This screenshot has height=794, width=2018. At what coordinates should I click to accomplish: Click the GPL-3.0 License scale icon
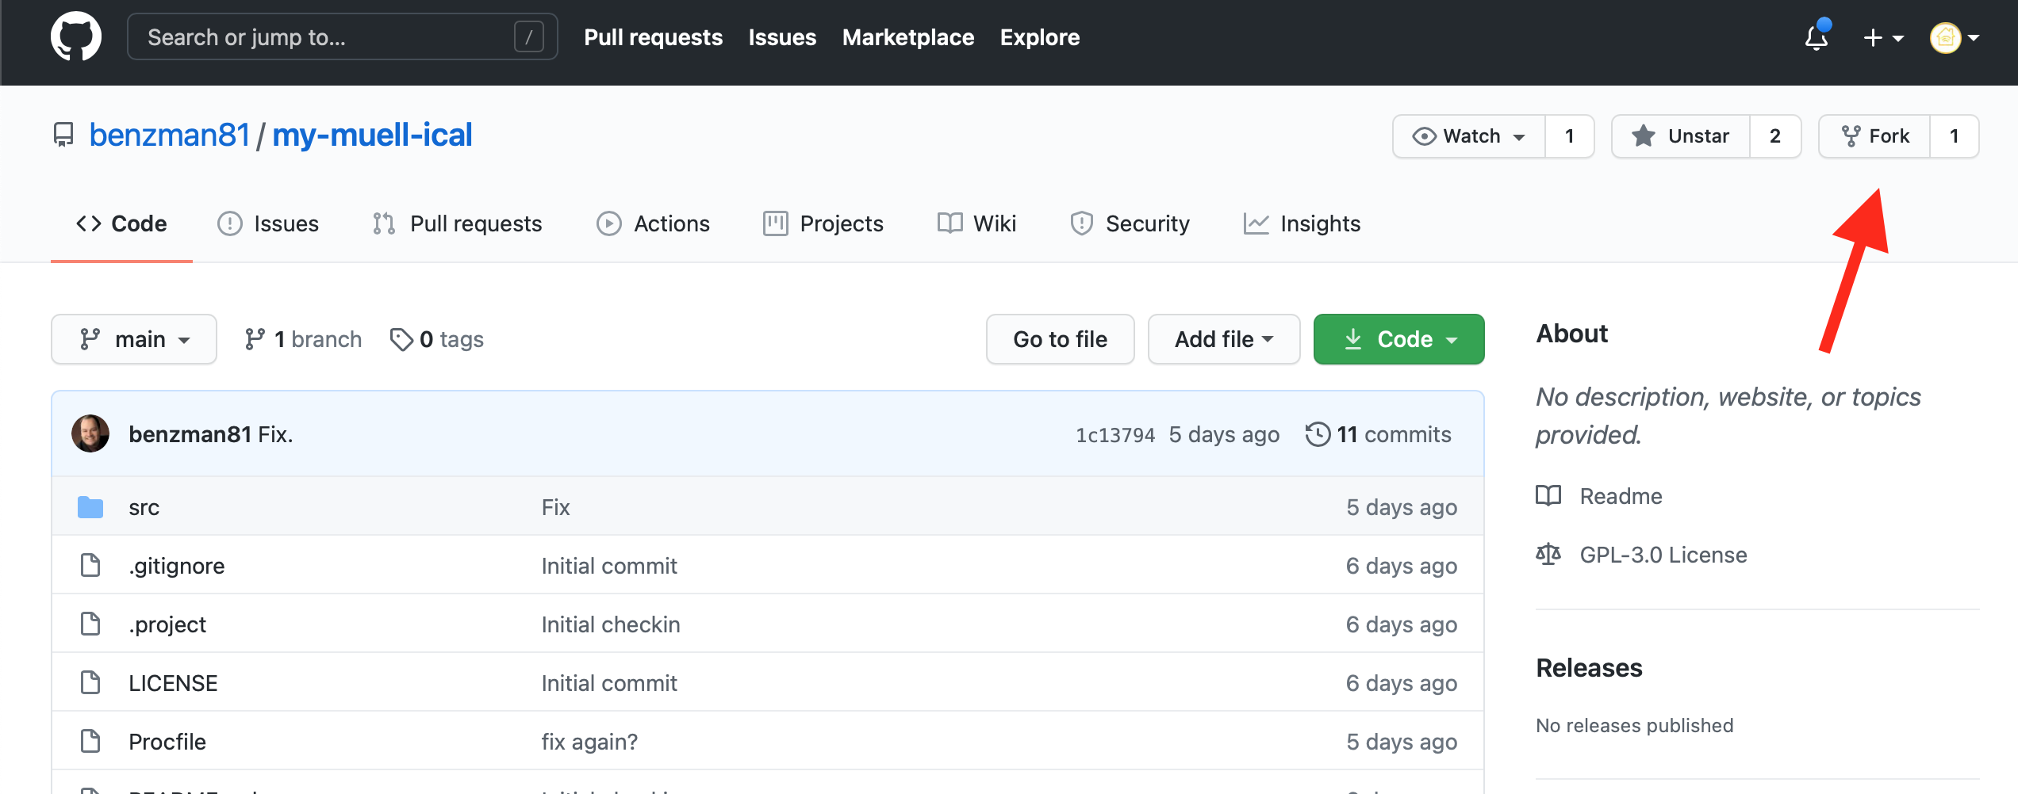tap(1548, 555)
